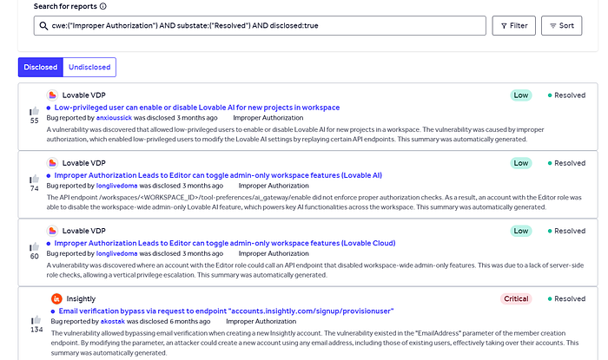This screenshot has width=608, height=360.
Task: Upvote the report with 74 votes
Action: click(35, 179)
